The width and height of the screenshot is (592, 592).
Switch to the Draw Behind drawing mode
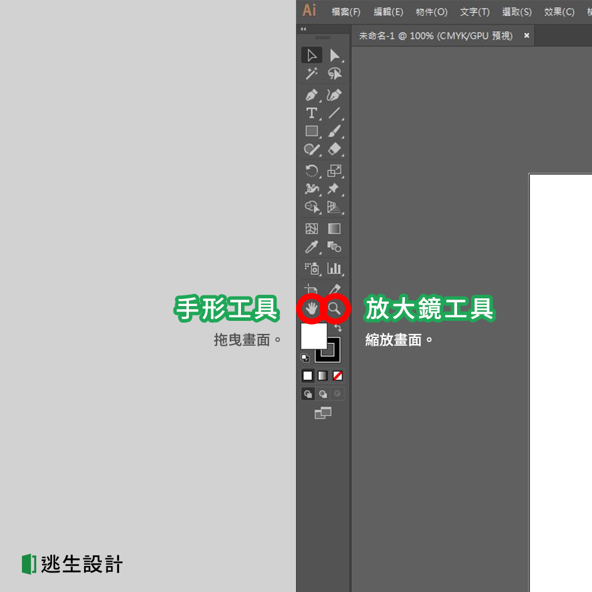click(323, 394)
